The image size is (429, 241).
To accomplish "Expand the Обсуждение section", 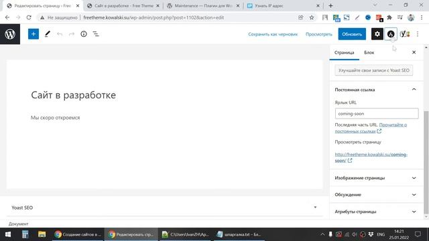I will pyautogui.click(x=377, y=195).
